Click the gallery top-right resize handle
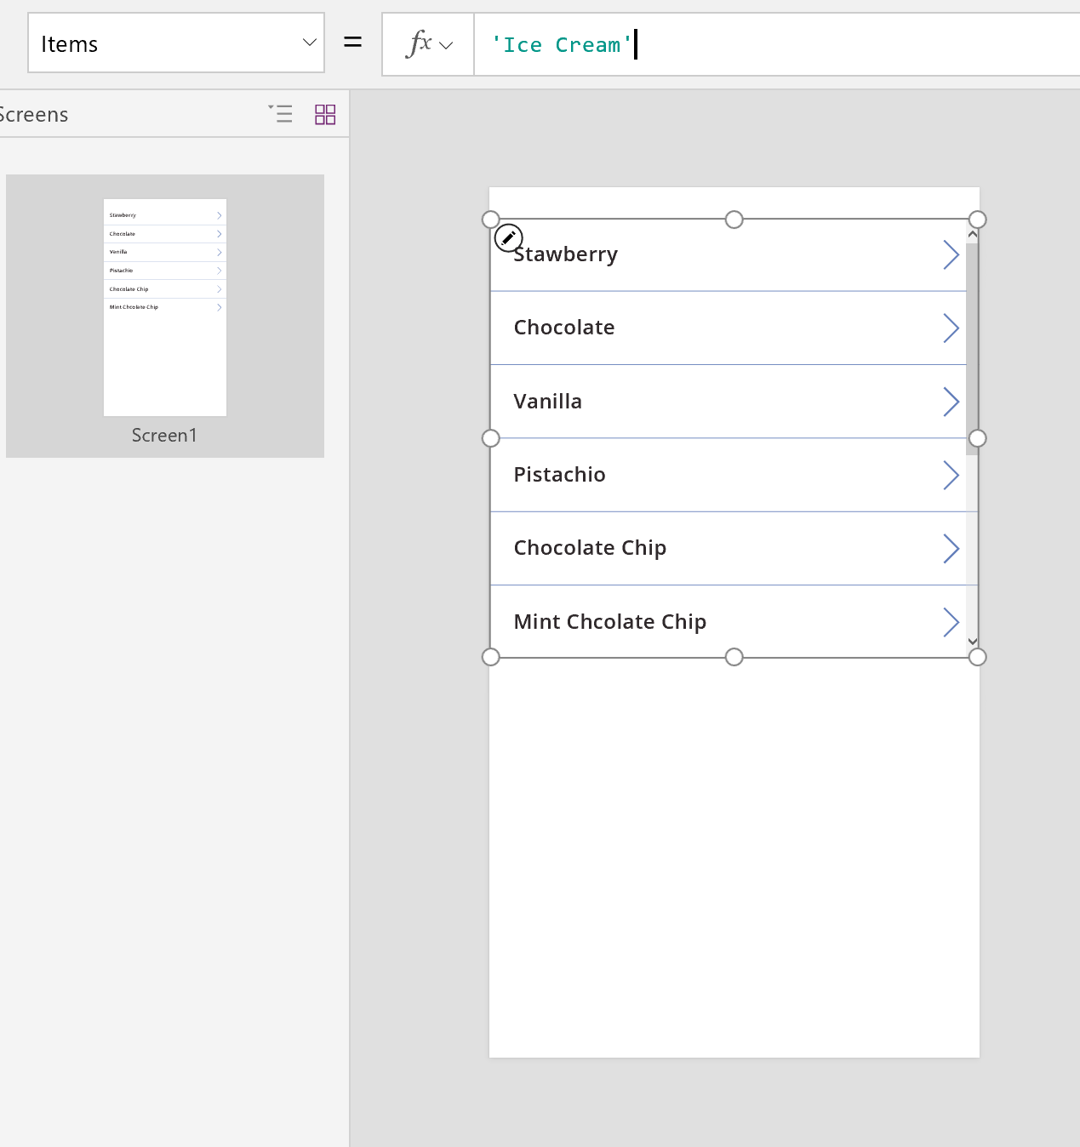Screen dimensions: 1080x1147 click(x=978, y=220)
